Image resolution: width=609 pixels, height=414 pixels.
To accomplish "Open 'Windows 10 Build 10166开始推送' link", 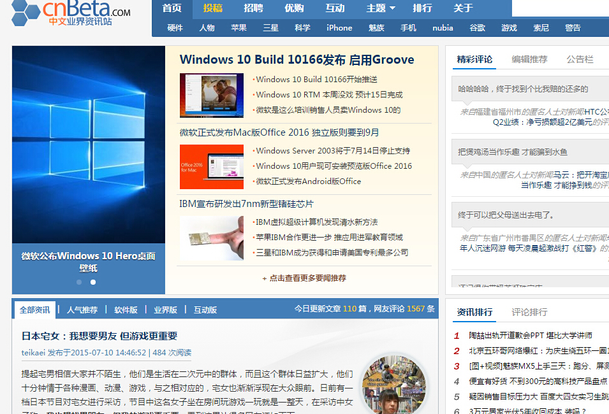I will tap(316, 80).
